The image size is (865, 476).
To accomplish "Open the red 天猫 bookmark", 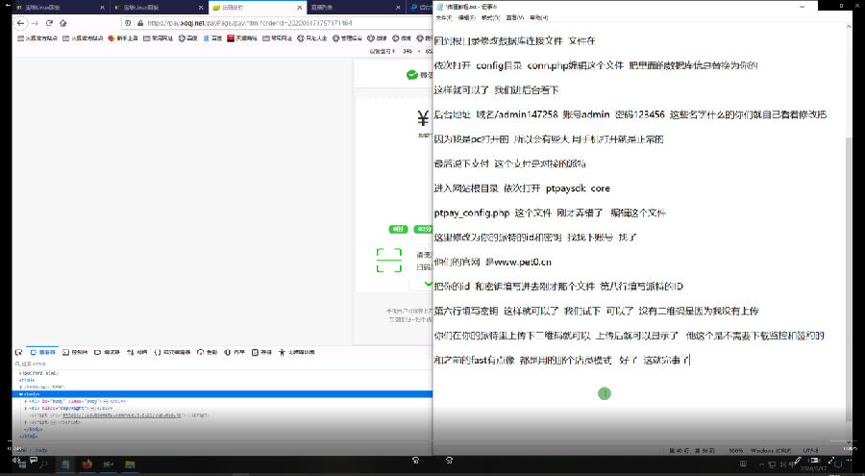I will click(241, 38).
